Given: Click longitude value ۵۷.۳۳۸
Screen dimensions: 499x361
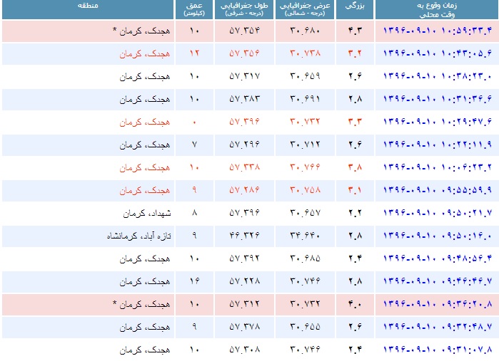Looking at the screenshot, I should [244, 167].
